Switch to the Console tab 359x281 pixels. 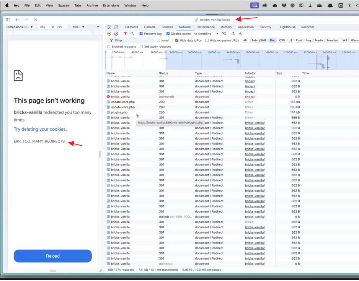[150, 27]
